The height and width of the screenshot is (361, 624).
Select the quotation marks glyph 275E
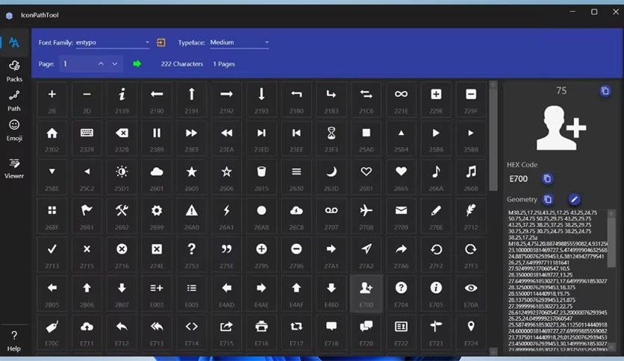coord(226,254)
